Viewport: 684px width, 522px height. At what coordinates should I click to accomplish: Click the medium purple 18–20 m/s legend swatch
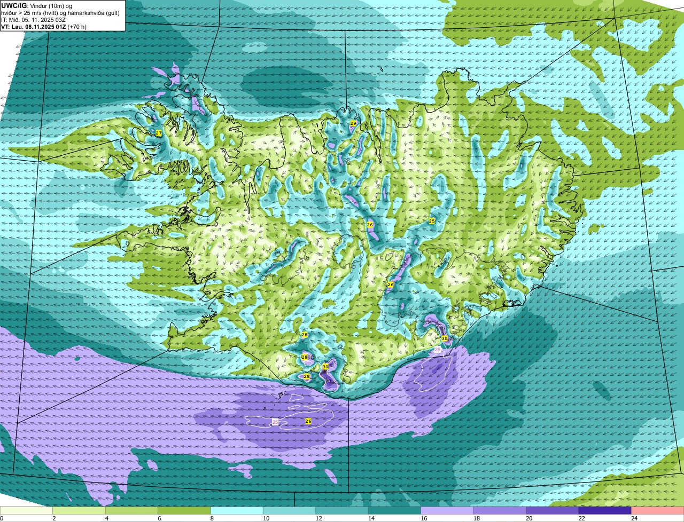click(x=500, y=511)
